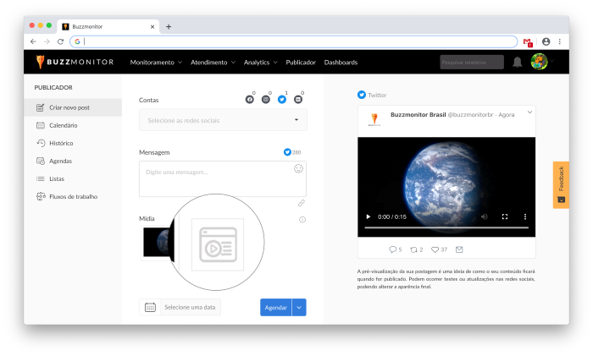
Task: Click the calendar icon beside the date field
Action: click(x=150, y=307)
